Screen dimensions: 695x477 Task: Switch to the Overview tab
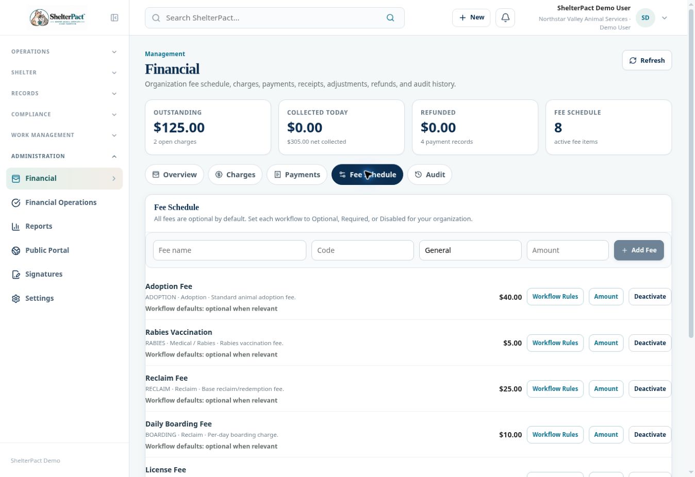coord(174,175)
